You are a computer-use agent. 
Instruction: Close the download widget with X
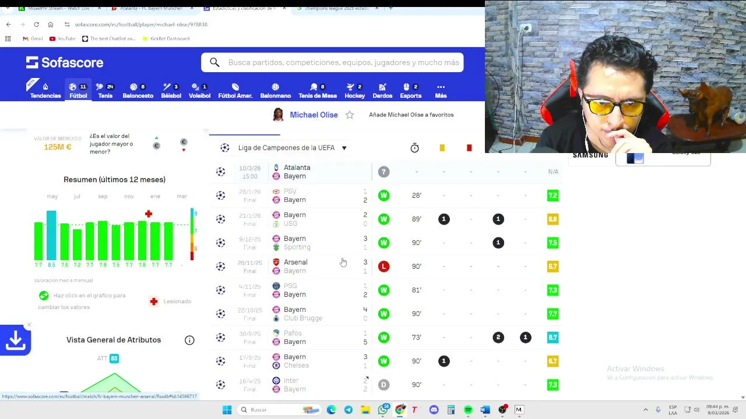tap(29, 325)
